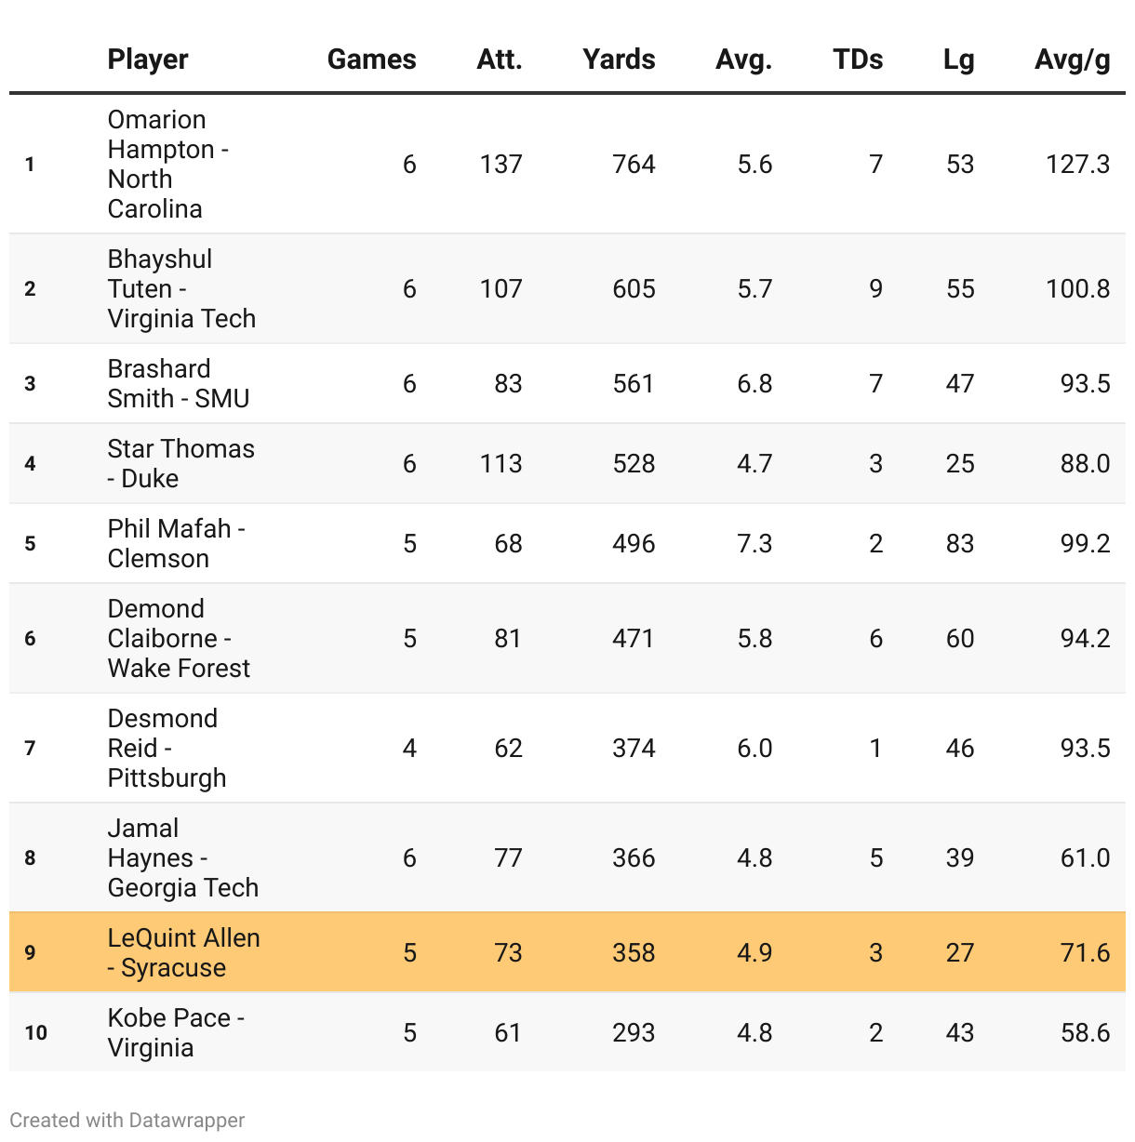Screen dimensions: 1135x1142
Task: Click the Avg. column header
Action: click(x=743, y=60)
